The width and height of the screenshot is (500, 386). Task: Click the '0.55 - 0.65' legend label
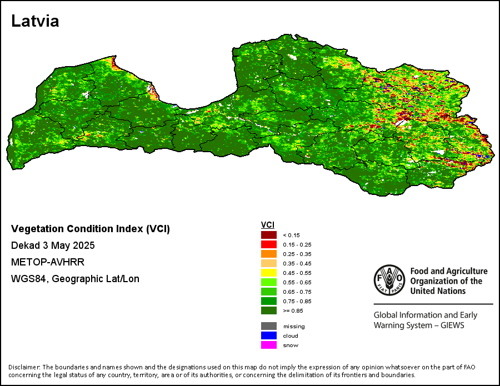click(297, 282)
